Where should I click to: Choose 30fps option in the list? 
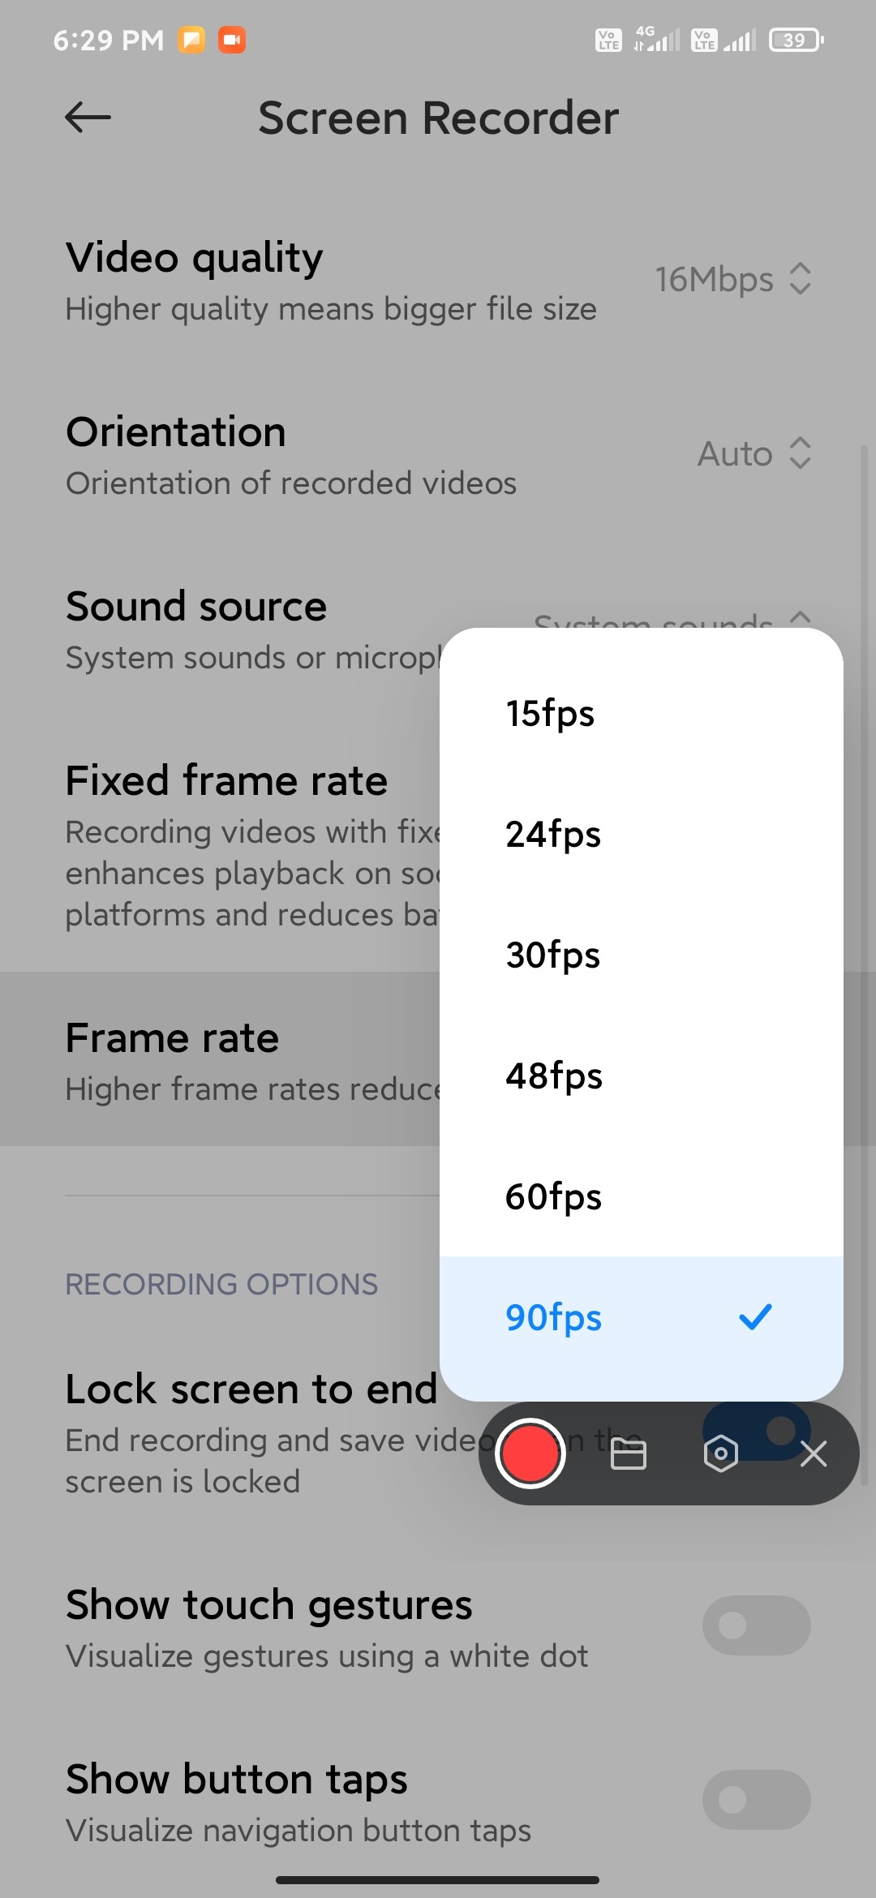[x=553, y=955]
